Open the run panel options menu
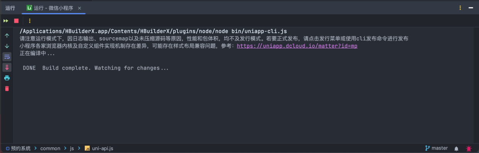The image size is (479, 153). (460, 8)
